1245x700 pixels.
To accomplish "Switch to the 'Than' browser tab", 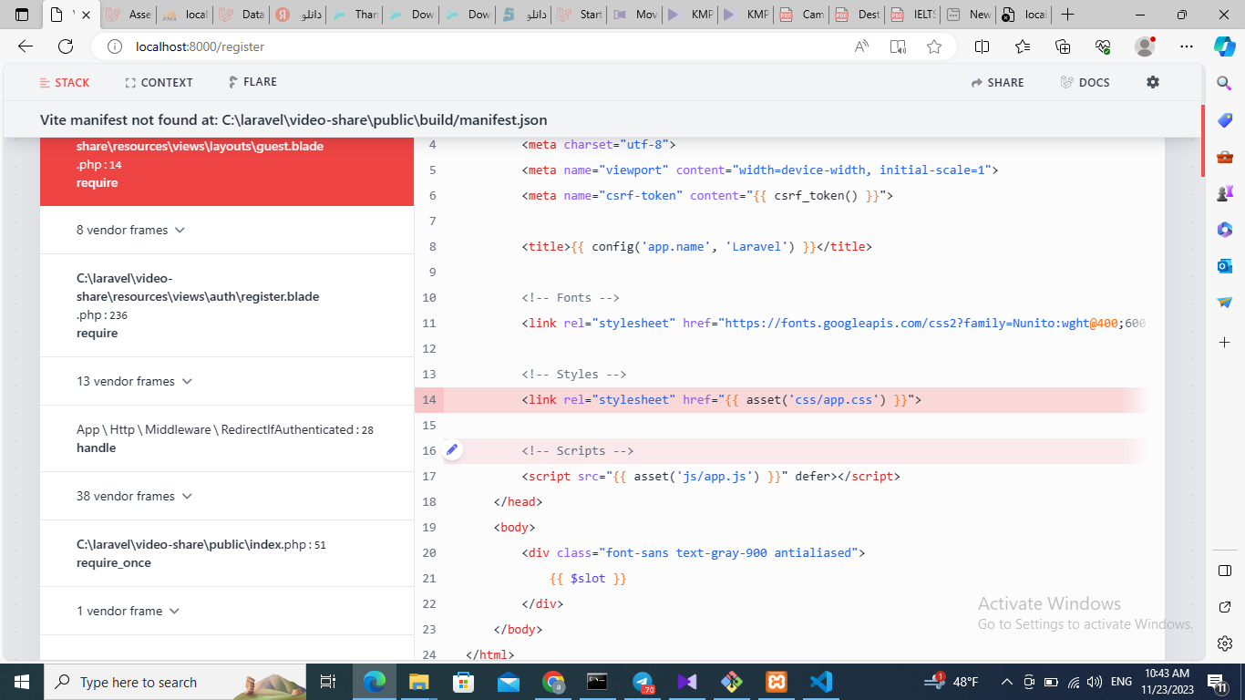I will 355,15.
